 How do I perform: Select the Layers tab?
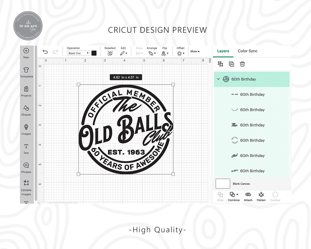point(223,51)
